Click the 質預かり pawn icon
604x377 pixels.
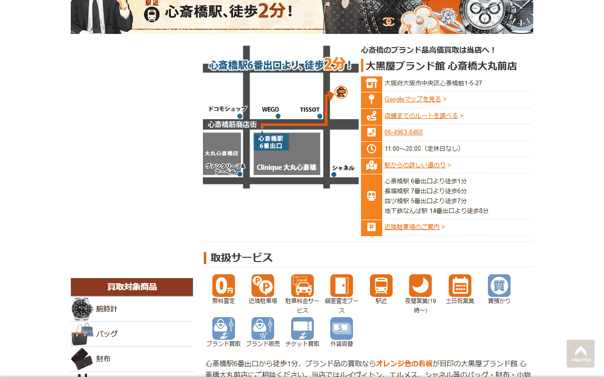click(499, 286)
